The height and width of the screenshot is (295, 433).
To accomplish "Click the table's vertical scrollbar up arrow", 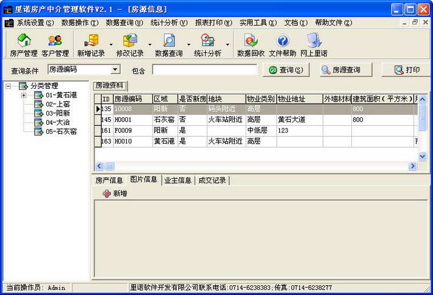I will pos(423,99).
